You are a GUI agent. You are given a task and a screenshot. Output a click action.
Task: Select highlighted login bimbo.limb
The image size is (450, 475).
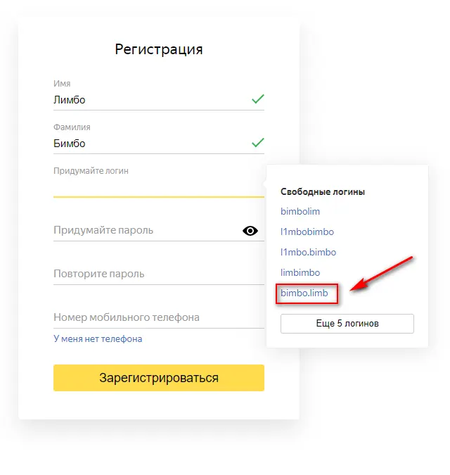304,293
